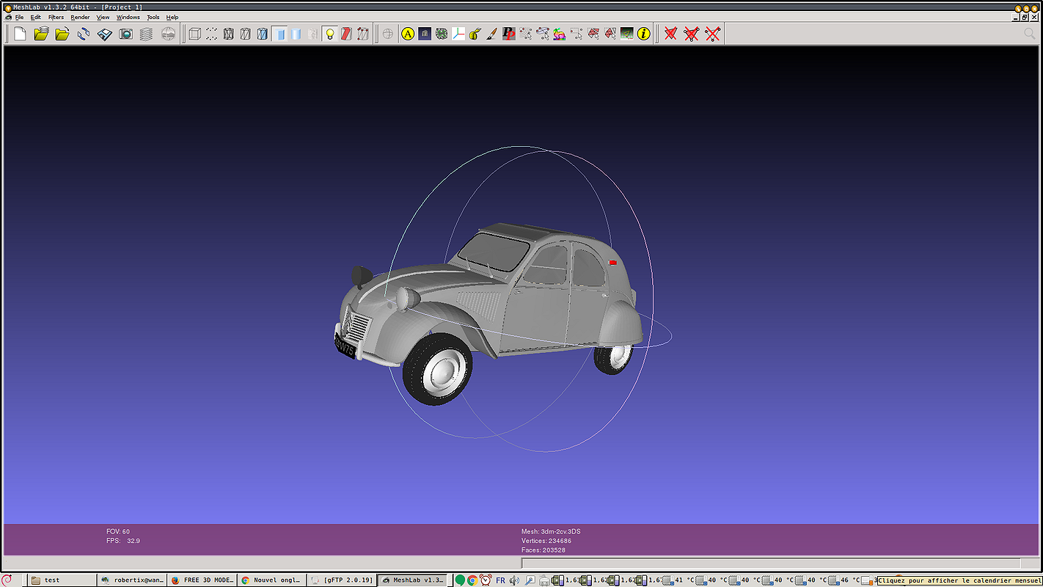Click the MeshLab v1.3 taskbar entry

pos(411,580)
